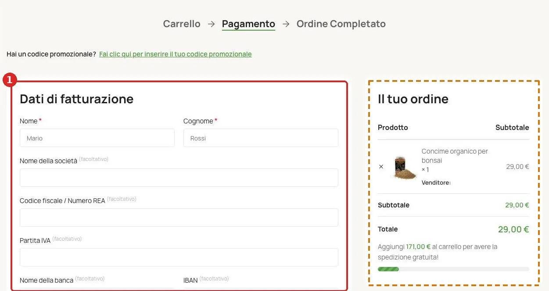The image size is (549, 291).
Task: Click the Totale amount 29,00 €
Action: pyautogui.click(x=513, y=229)
